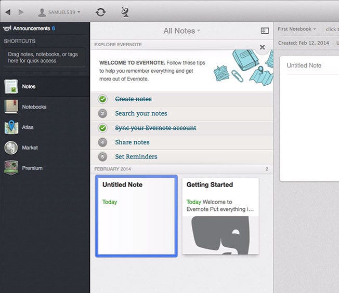Click the sync circular arrows icon

(101, 12)
